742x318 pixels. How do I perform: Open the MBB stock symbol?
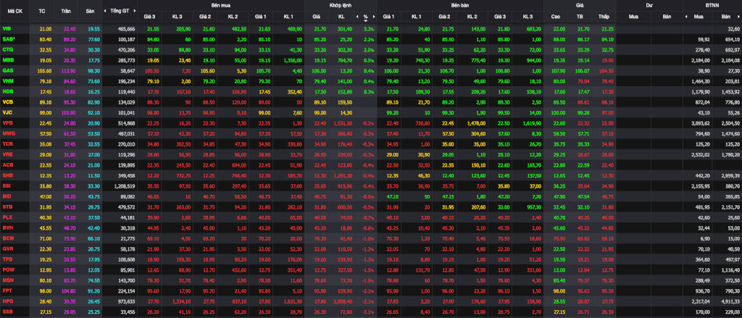pyautogui.click(x=7, y=60)
